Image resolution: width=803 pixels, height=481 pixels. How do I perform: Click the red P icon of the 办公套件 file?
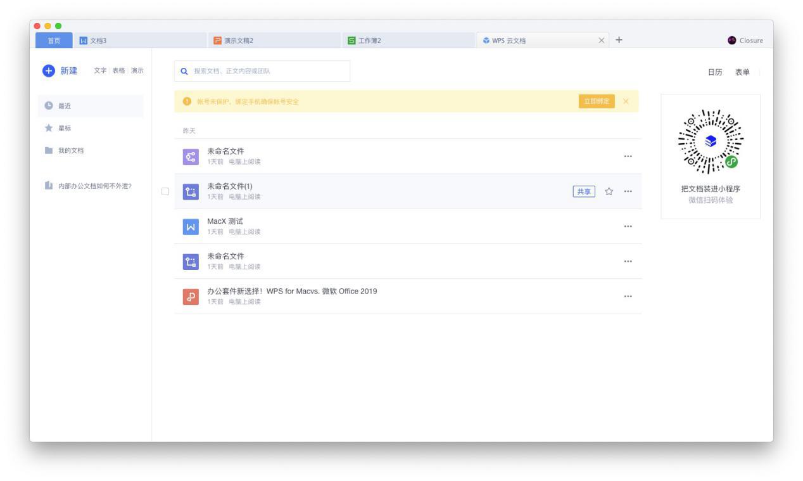click(x=190, y=295)
